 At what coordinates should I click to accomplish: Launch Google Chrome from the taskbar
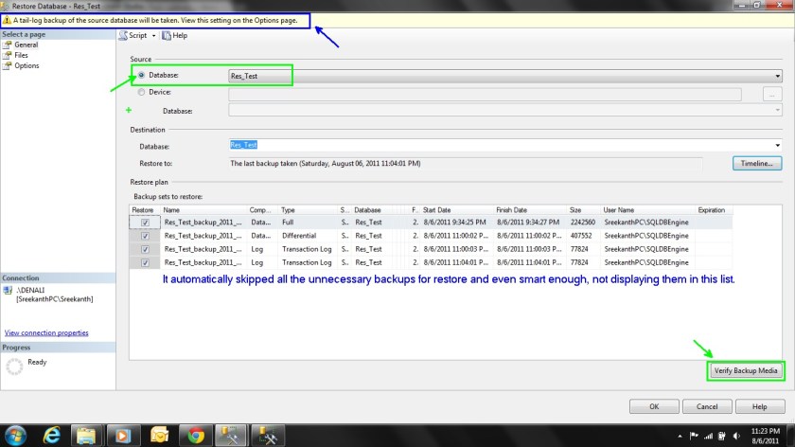[x=196, y=435]
